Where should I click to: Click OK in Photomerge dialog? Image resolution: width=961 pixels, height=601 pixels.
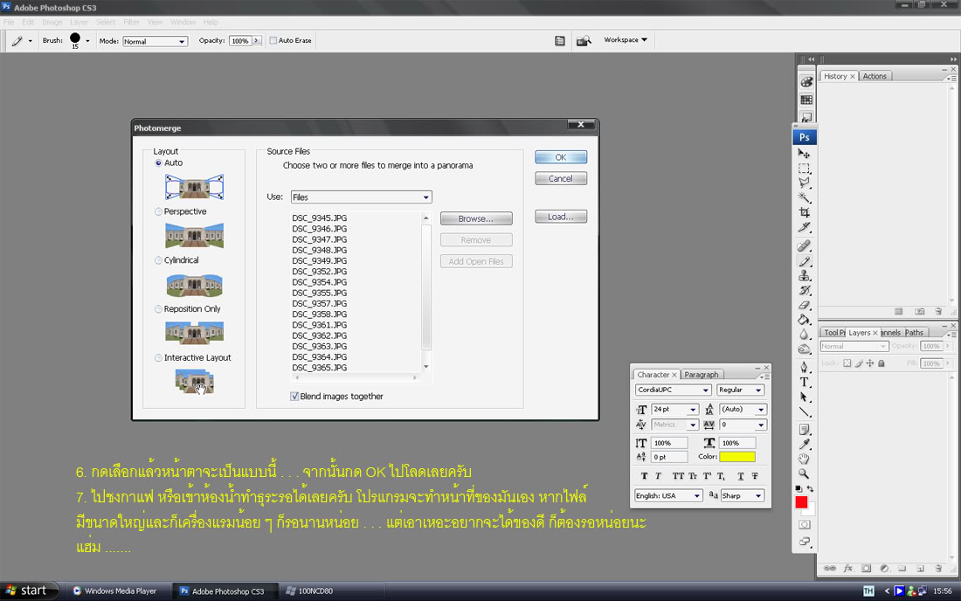[561, 157]
